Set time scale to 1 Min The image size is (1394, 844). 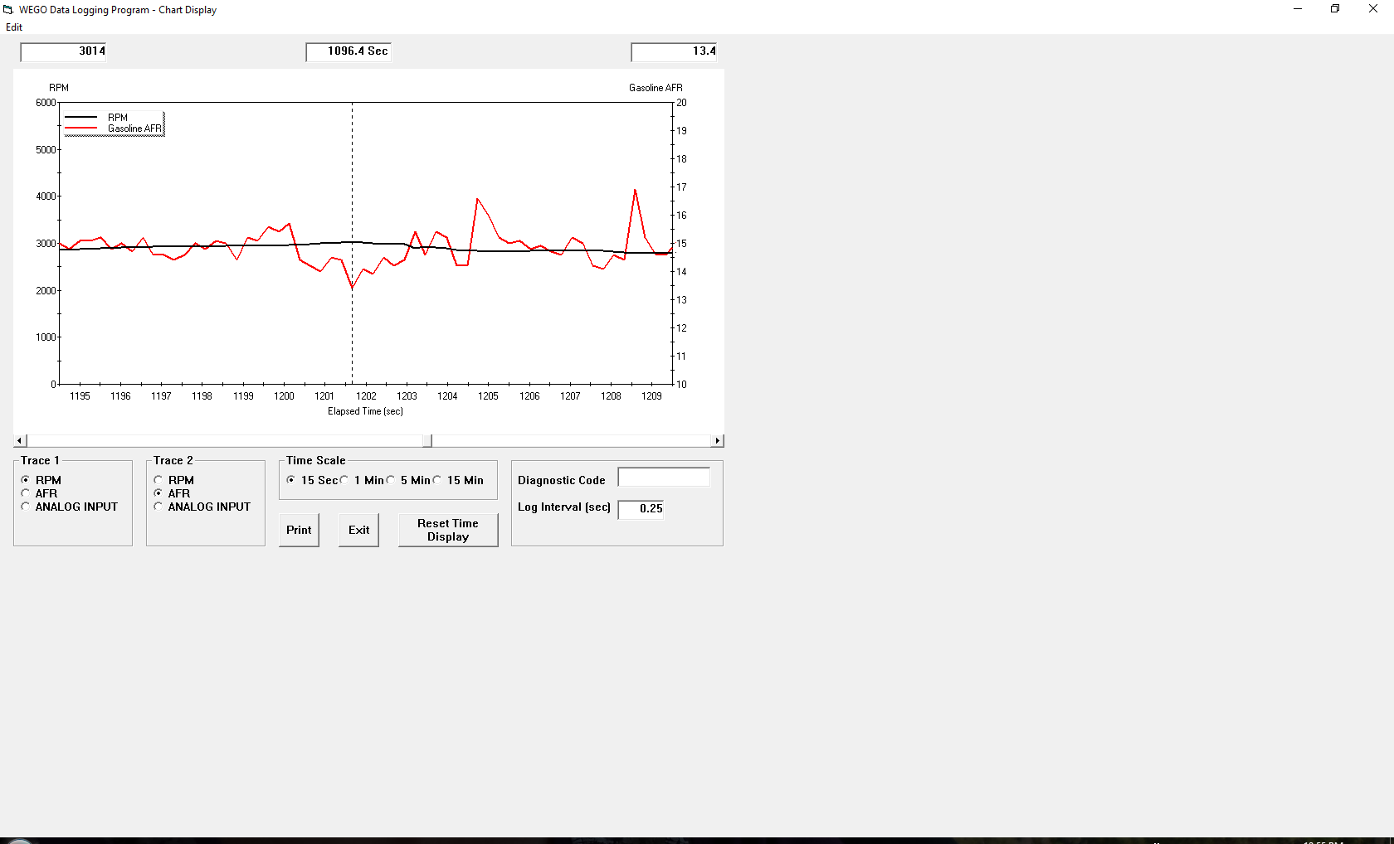[344, 480]
